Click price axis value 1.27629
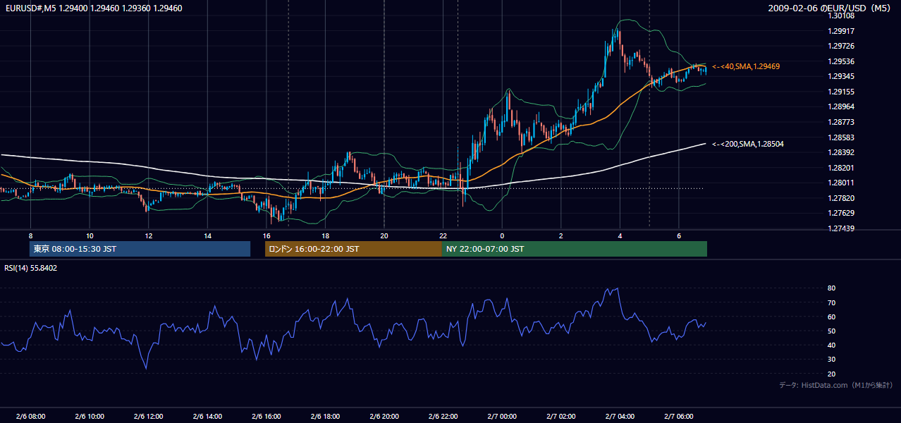 click(841, 213)
